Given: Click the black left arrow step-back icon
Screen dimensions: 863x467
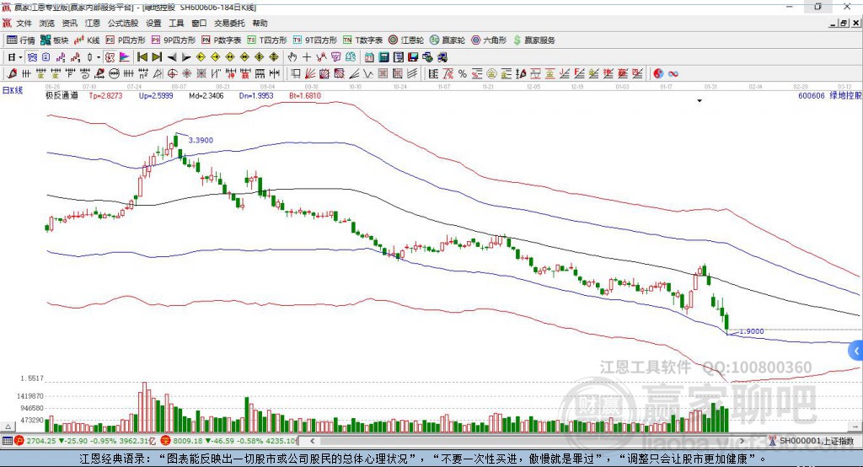Looking at the screenshot, I should click(x=172, y=57).
